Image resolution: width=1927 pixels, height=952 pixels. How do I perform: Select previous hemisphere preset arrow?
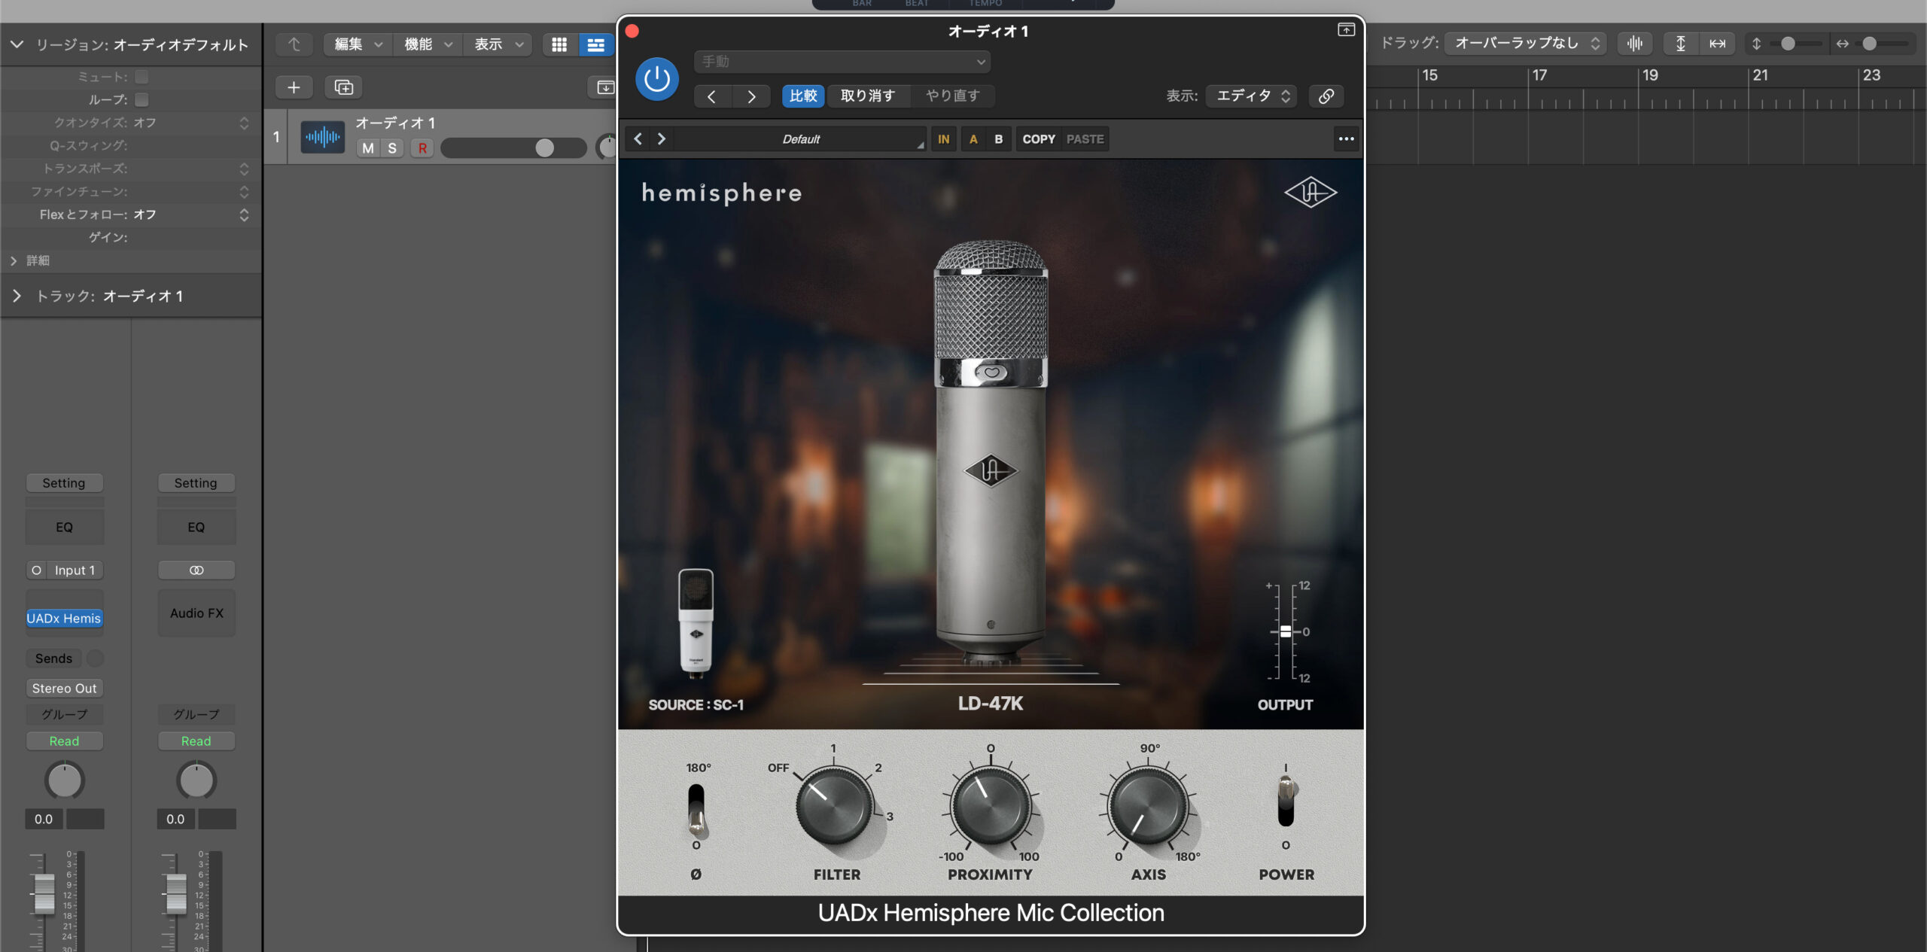tap(638, 139)
